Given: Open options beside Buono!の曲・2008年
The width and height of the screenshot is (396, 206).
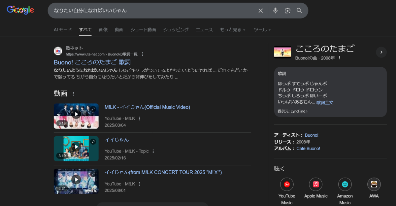Looking at the screenshot, I should [339, 58].
